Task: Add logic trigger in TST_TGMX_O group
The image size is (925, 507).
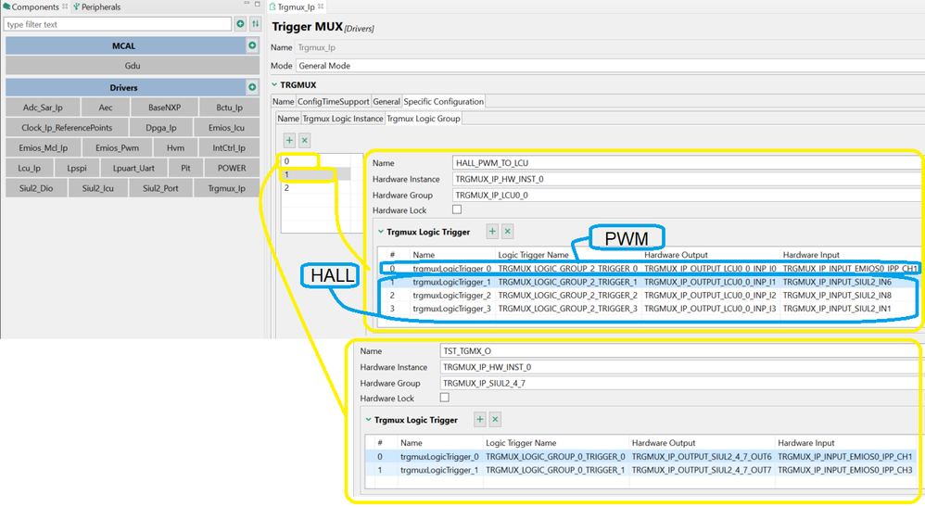Action: (479, 420)
